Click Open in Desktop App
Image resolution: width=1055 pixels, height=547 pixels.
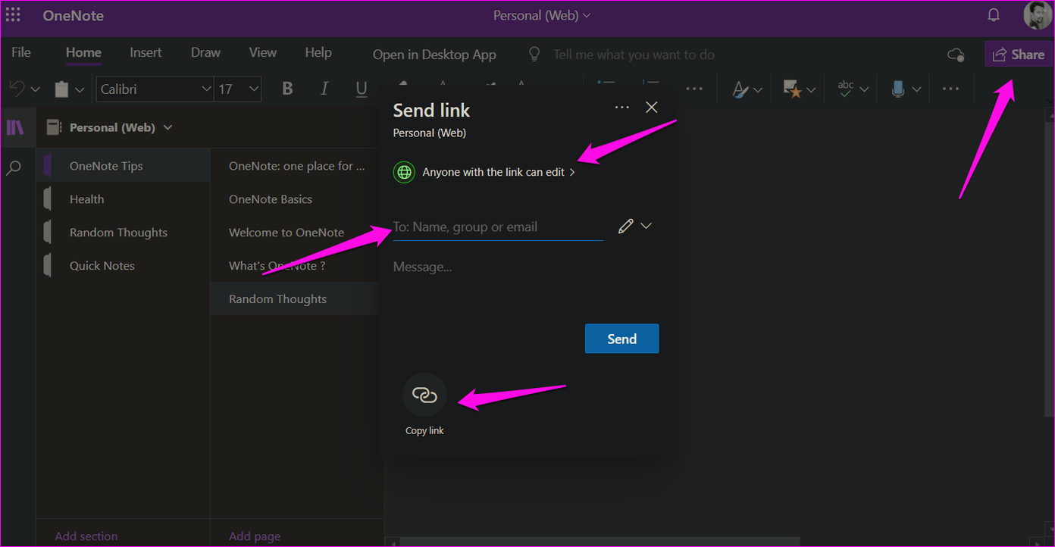[434, 55]
